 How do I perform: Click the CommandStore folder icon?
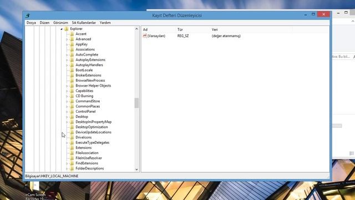coord(72,101)
